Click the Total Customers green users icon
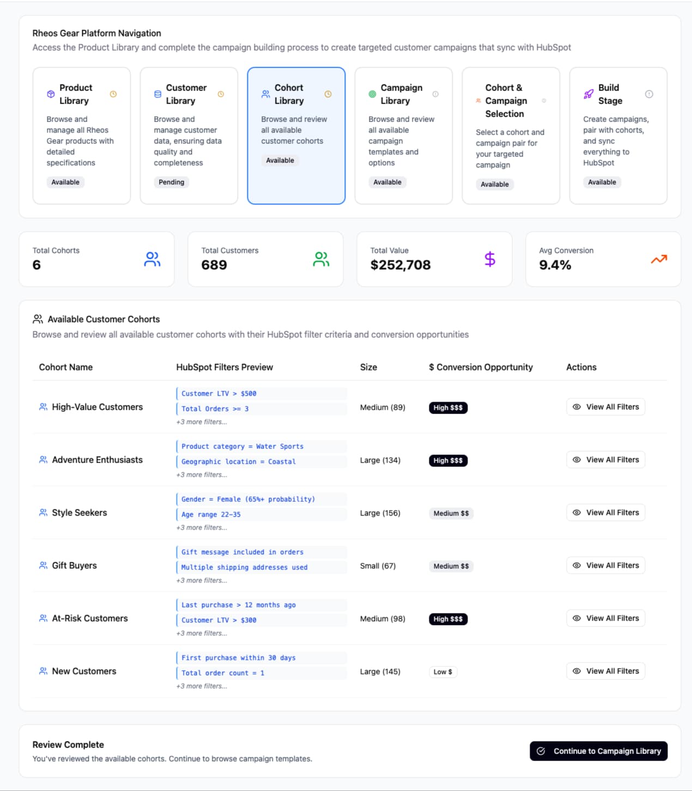692x791 pixels. coord(321,259)
